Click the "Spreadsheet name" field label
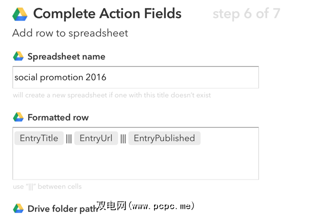This screenshot has height=217, width=312. 66,56
